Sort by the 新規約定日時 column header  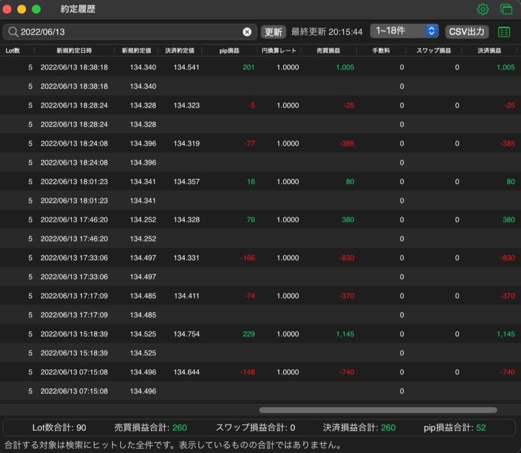74,50
